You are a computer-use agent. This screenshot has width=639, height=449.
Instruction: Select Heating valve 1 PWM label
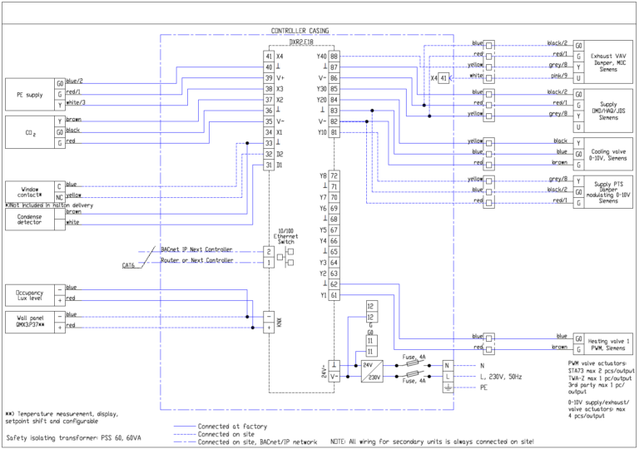coord(611,341)
